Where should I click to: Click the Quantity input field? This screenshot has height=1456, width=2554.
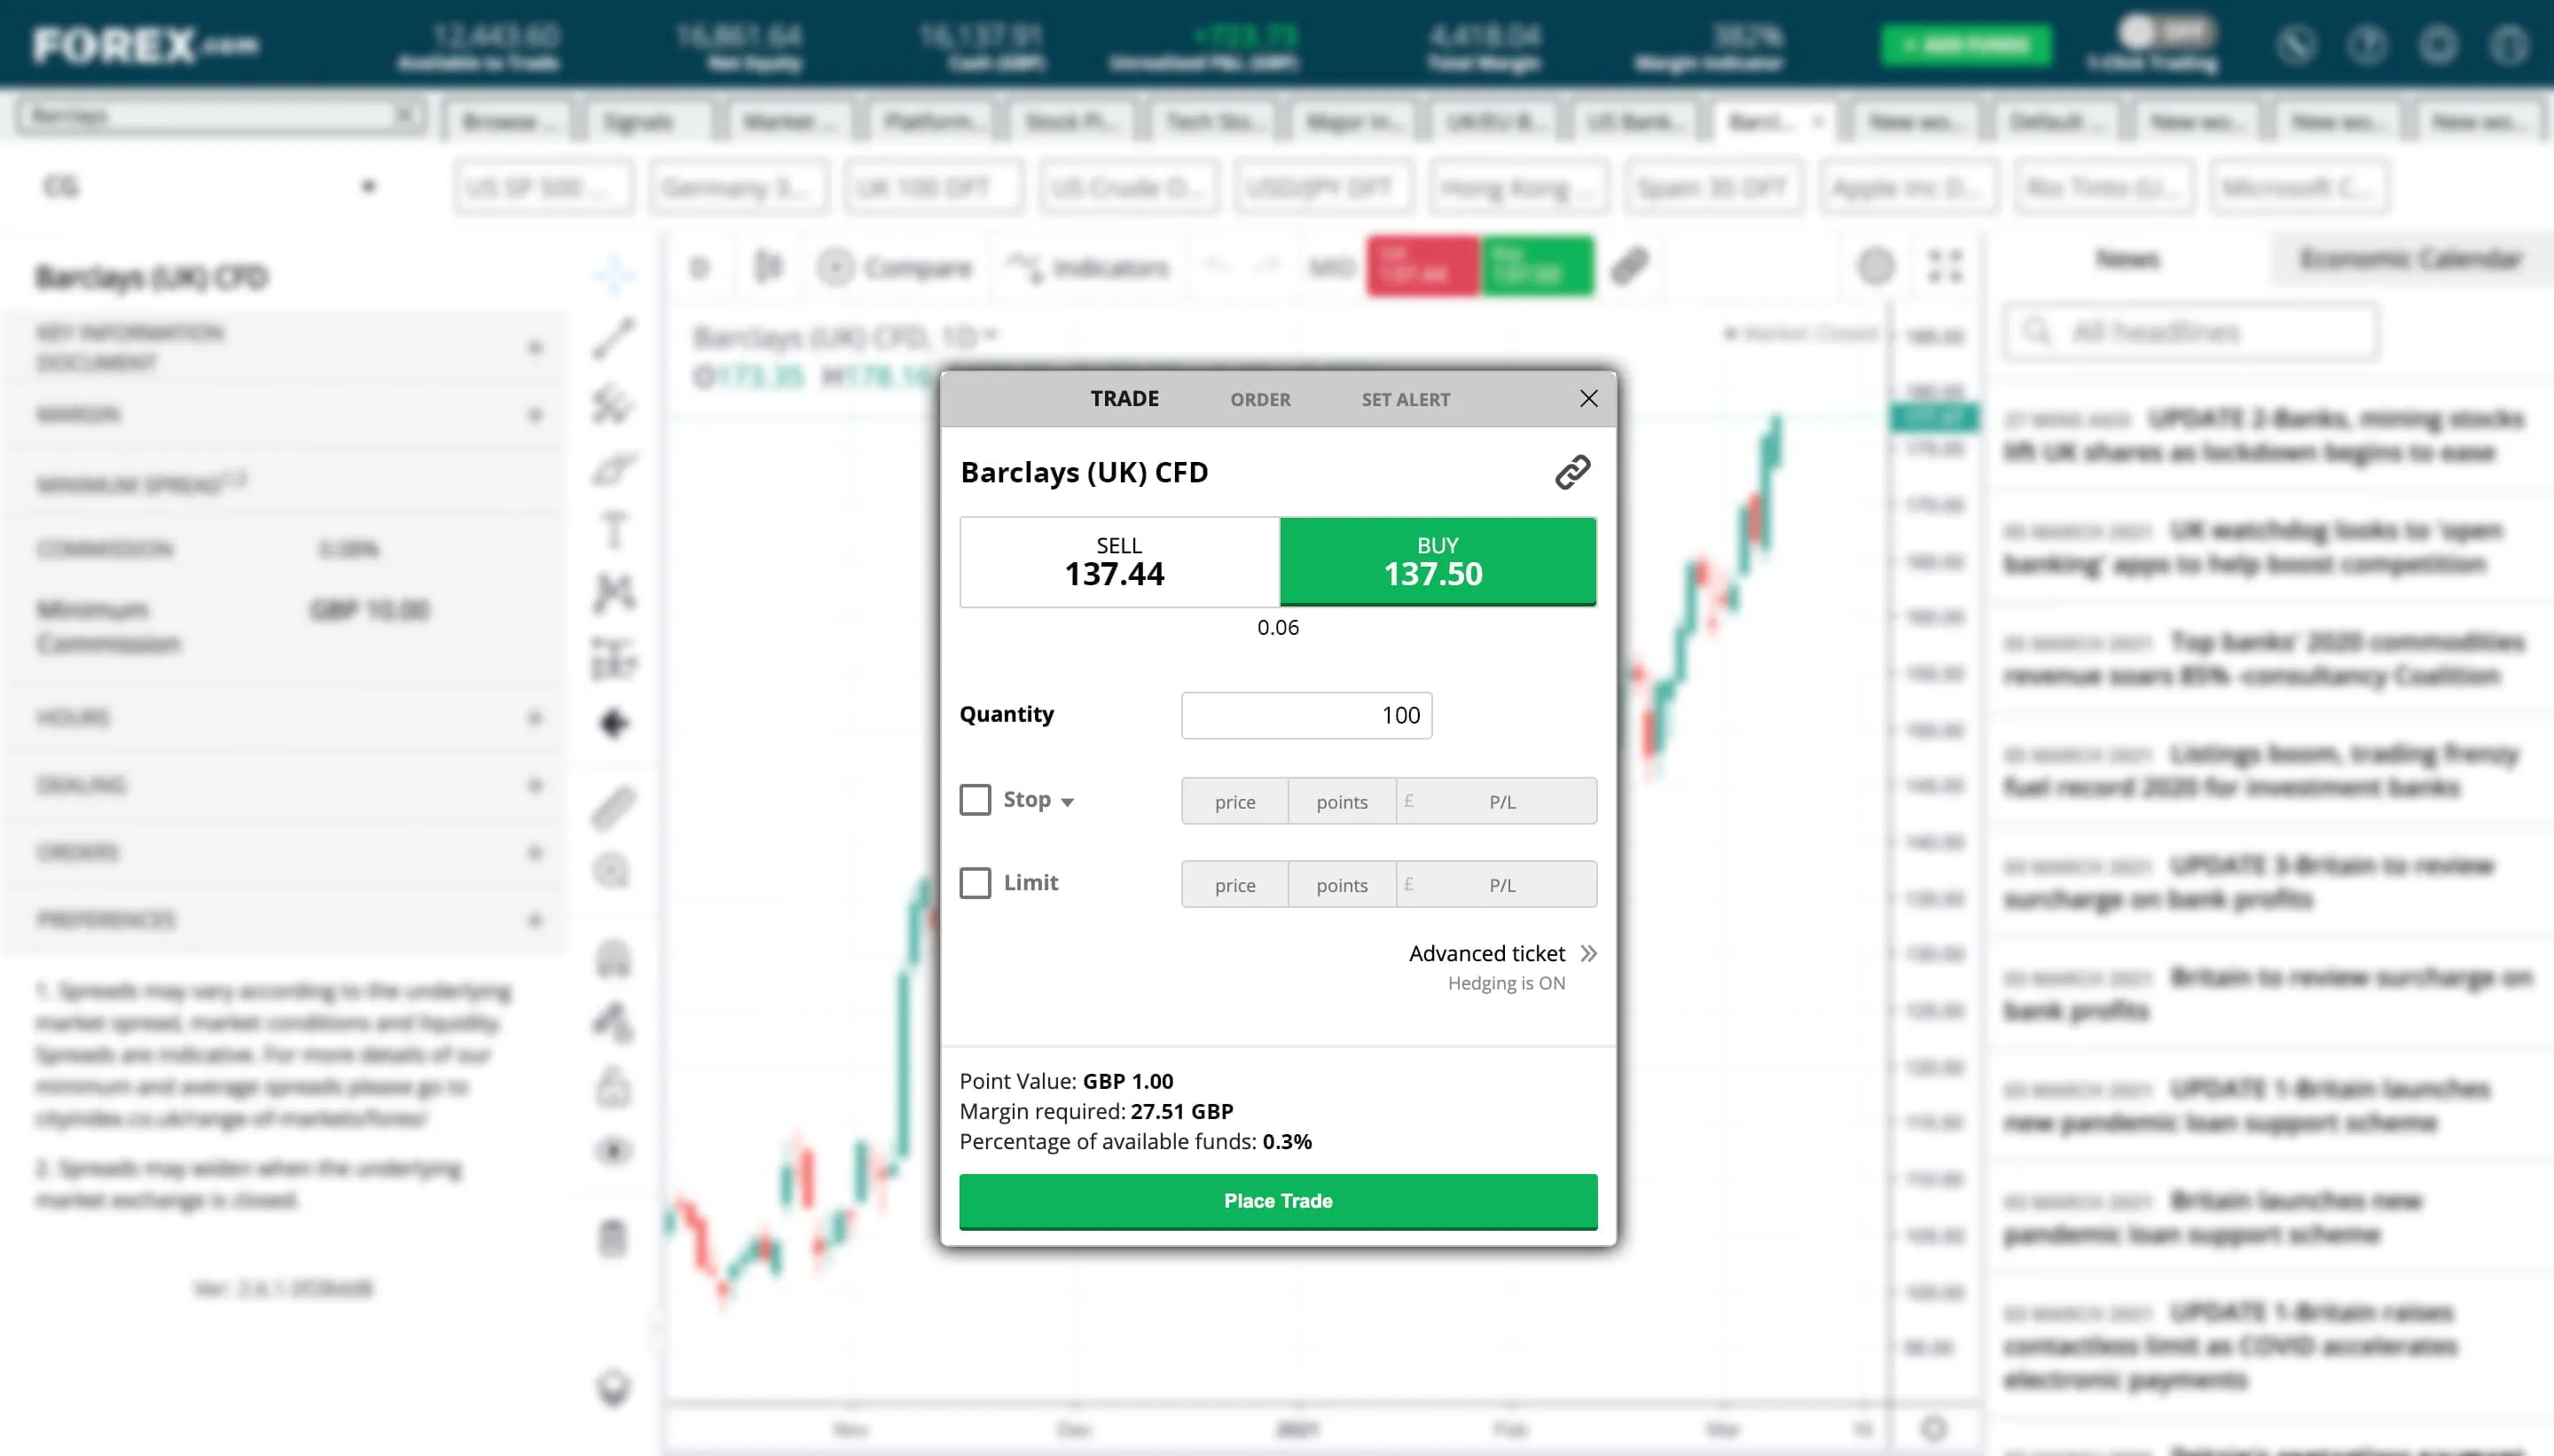(x=1305, y=714)
